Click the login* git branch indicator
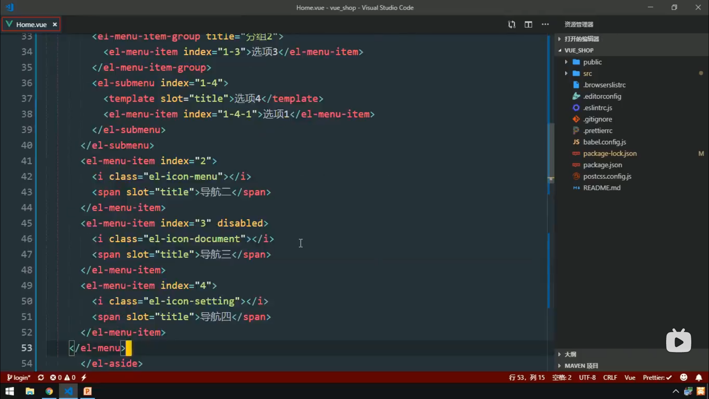 19,378
